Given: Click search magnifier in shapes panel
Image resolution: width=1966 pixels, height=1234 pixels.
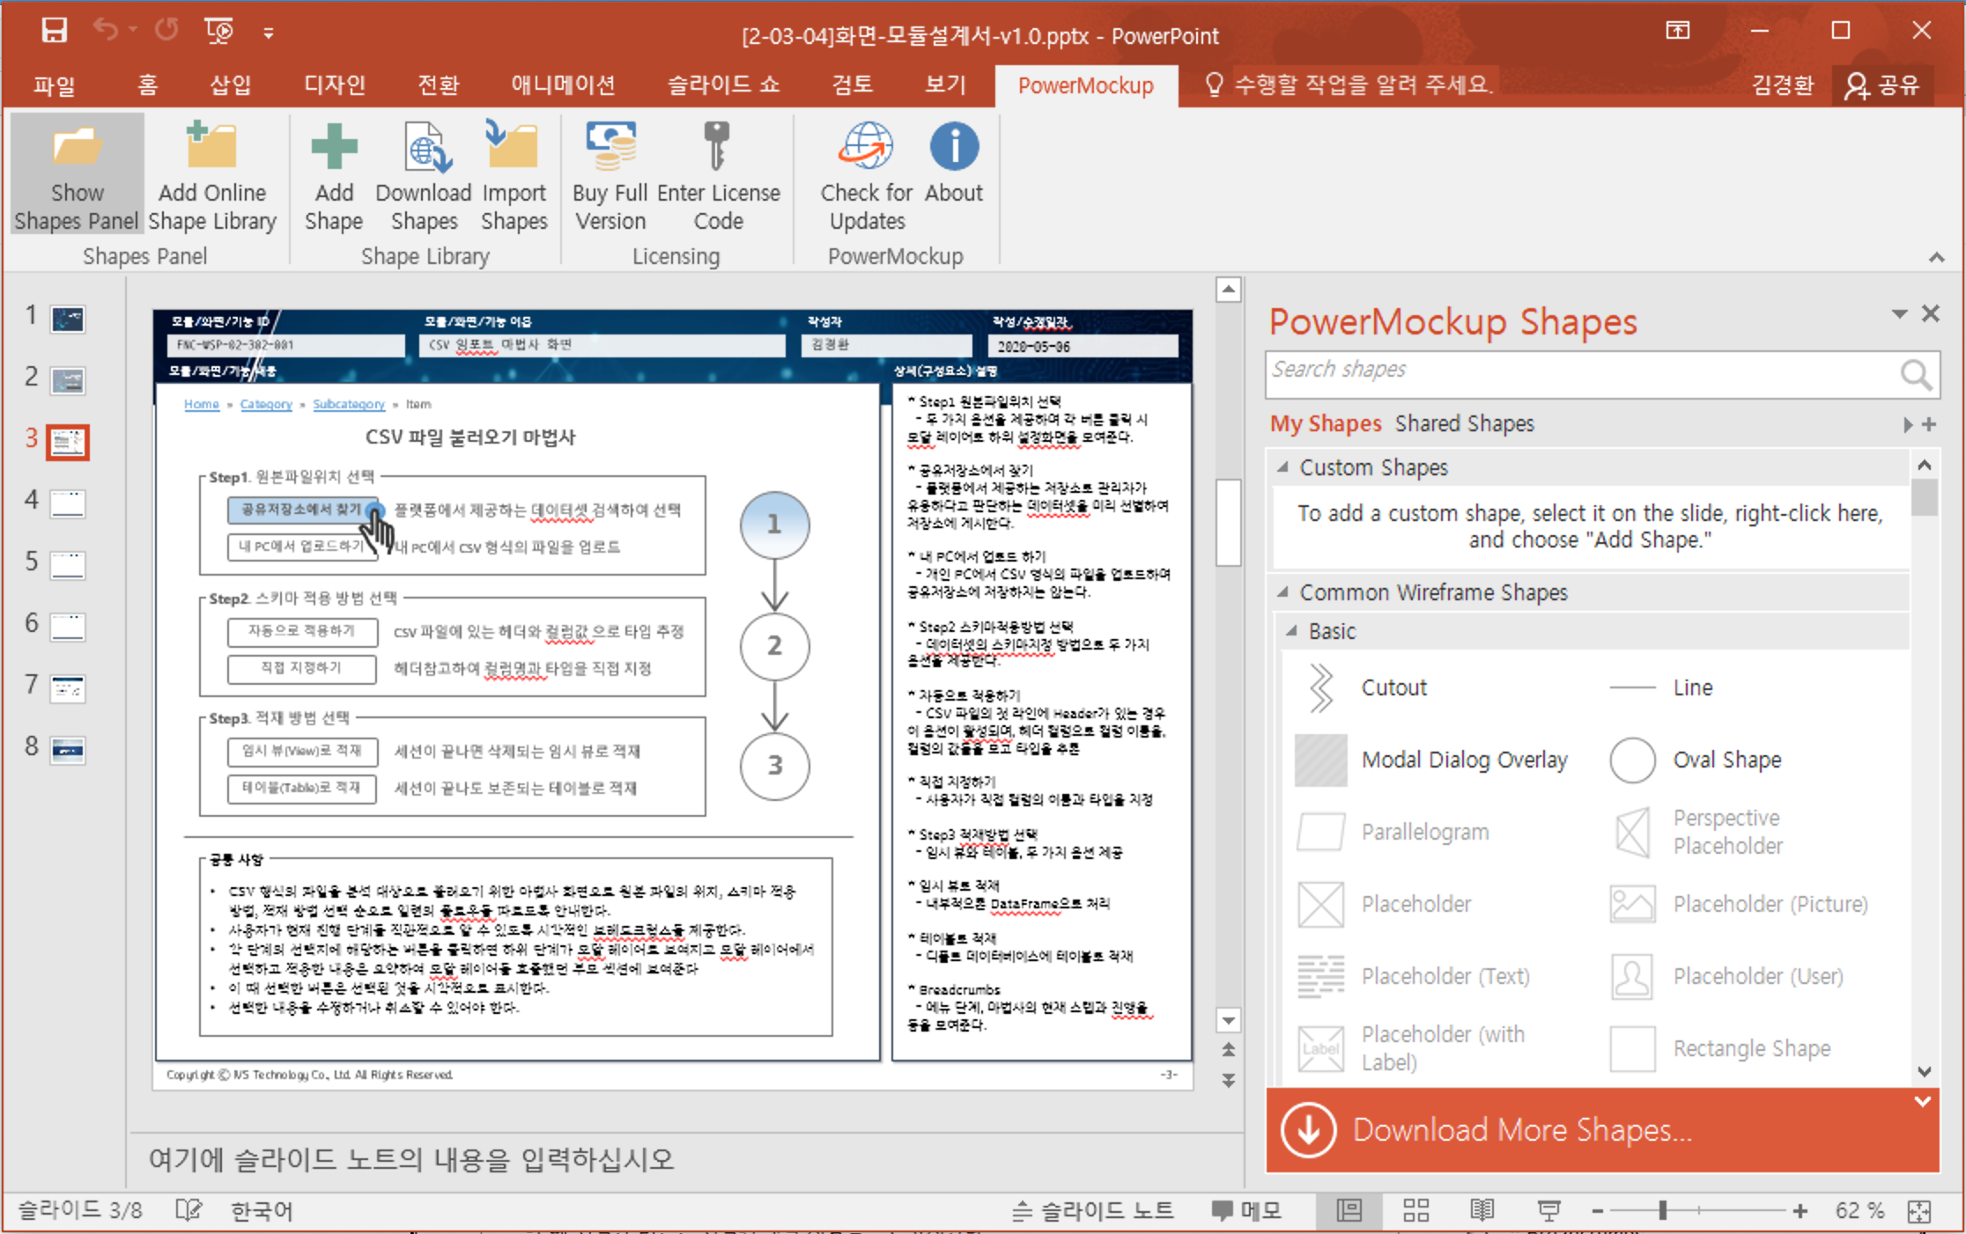Looking at the screenshot, I should point(1915,375).
